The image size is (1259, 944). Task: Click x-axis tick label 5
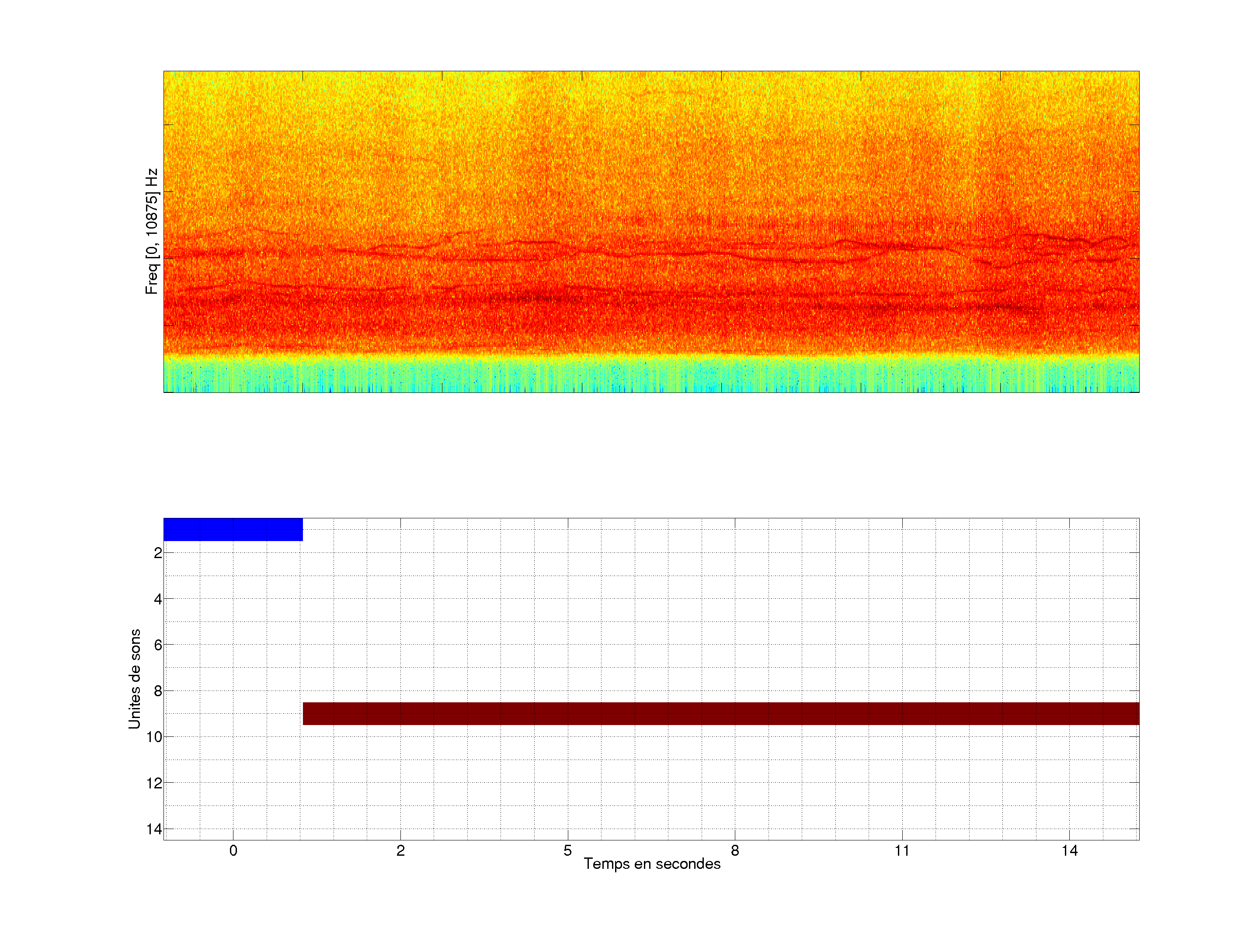coord(567,850)
